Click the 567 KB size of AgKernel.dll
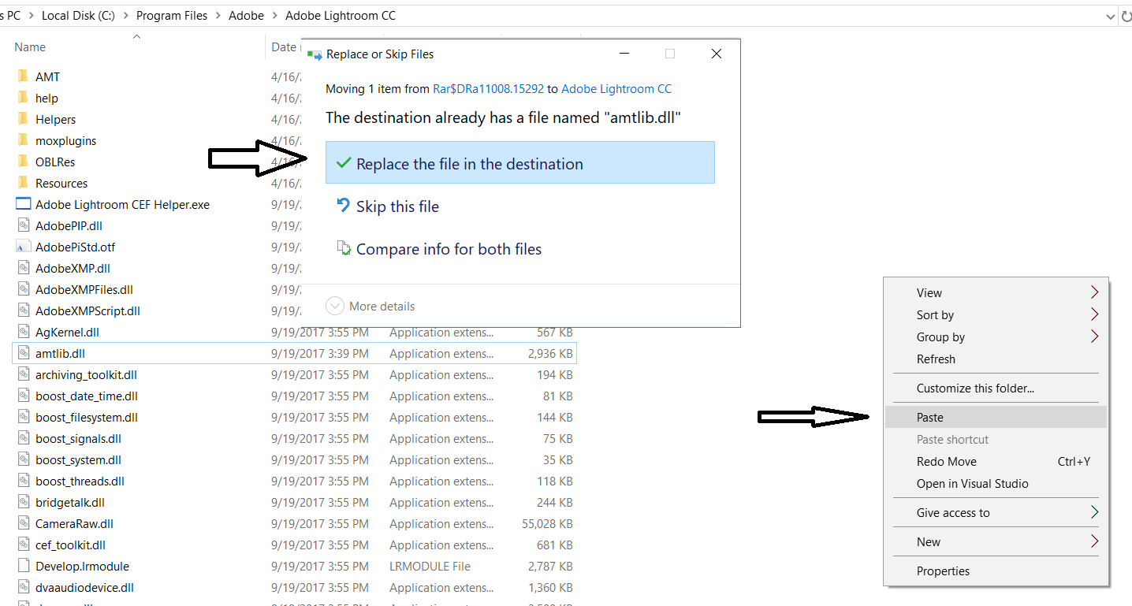The width and height of the screenshot is (1132, 606). pos(555,333)
